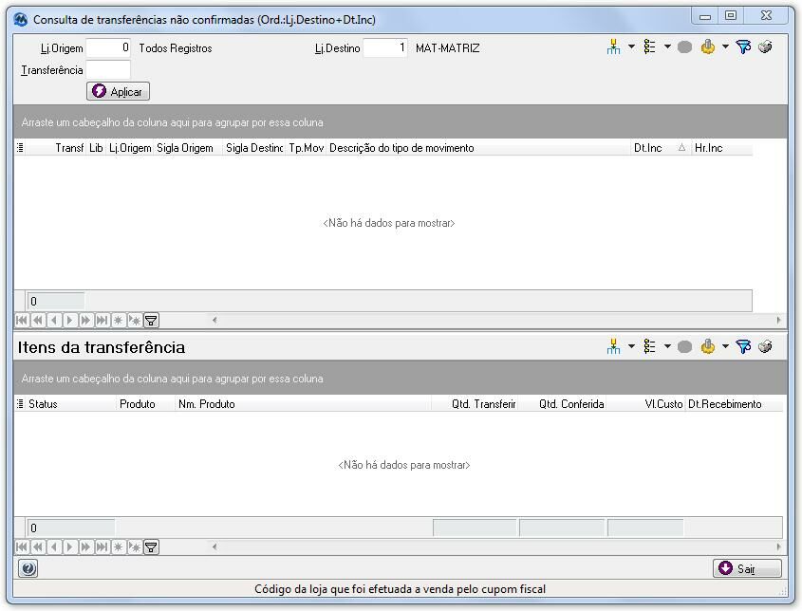Open dropdown next to top yellow stamp icon

pos(725,47)
